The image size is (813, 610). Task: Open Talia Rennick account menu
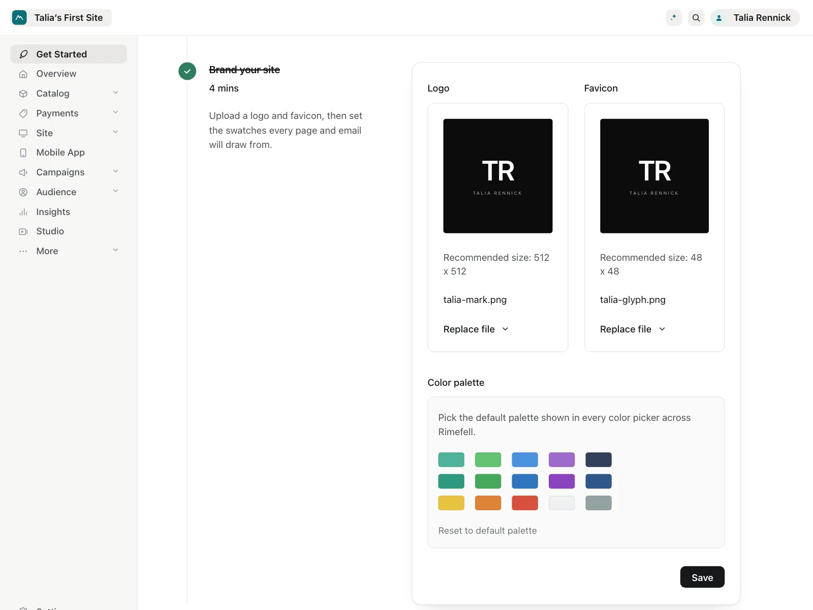[x=755, y=18]
